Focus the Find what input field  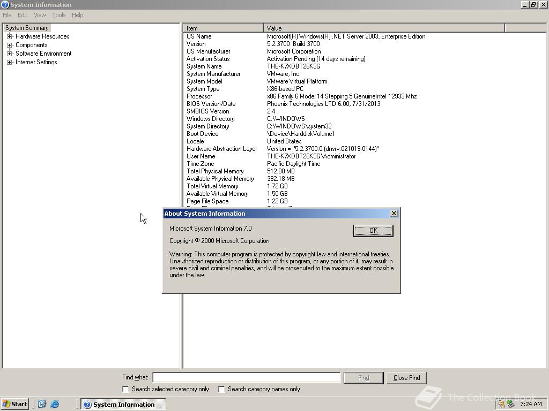247,377
